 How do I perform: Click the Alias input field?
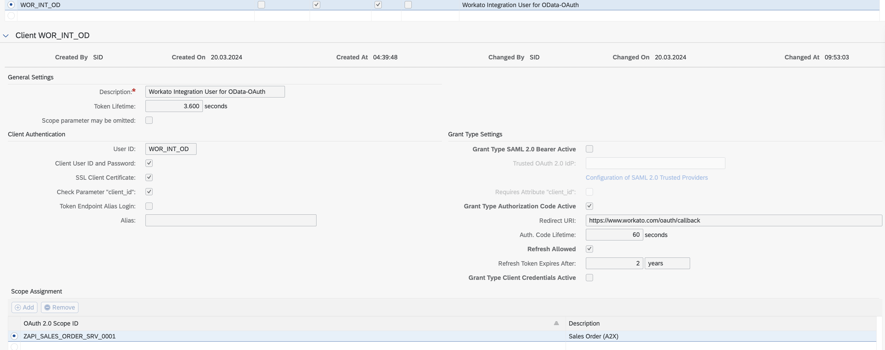click(230, 220)
